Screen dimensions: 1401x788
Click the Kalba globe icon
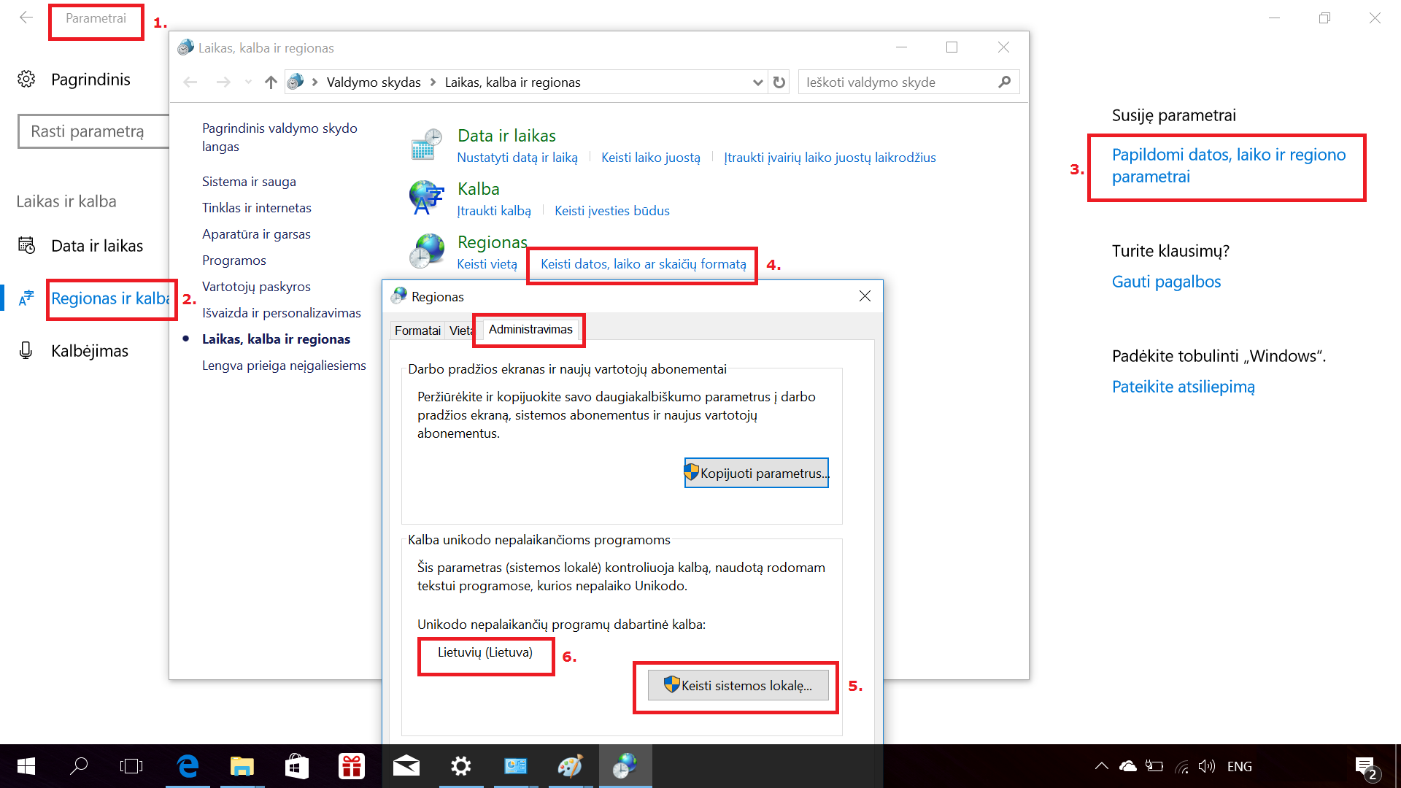click(x=427, y=198)
